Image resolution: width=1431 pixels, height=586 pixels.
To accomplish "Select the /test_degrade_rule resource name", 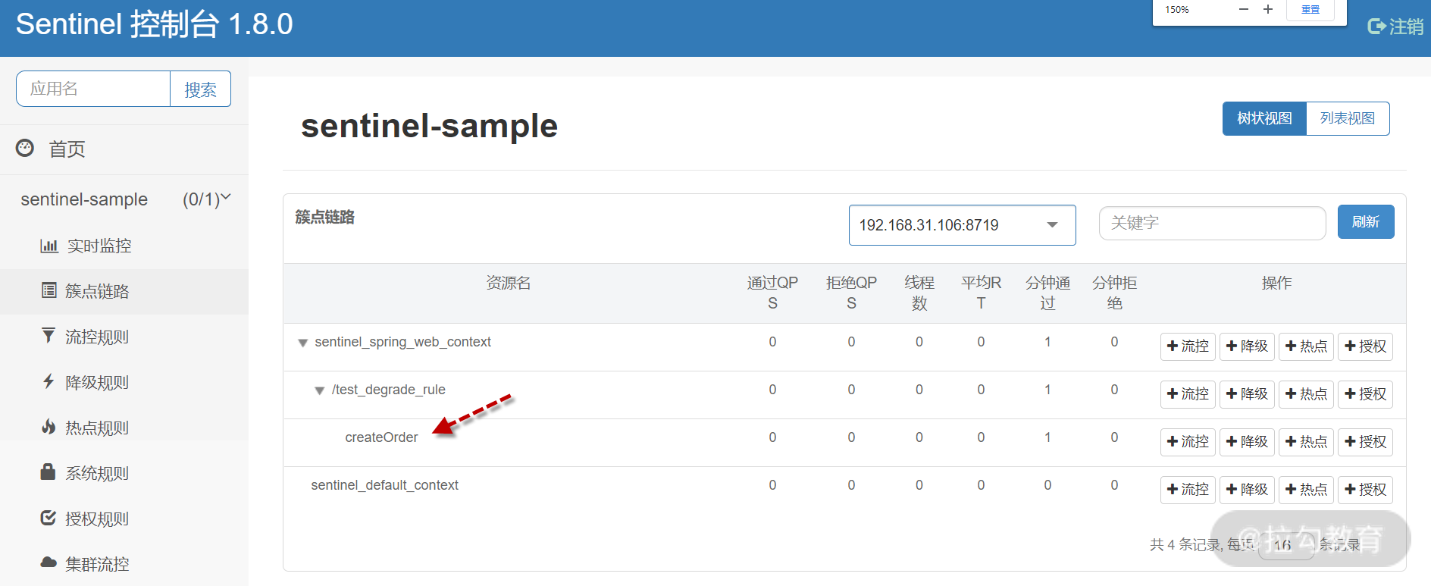I will tap(389, 390).
